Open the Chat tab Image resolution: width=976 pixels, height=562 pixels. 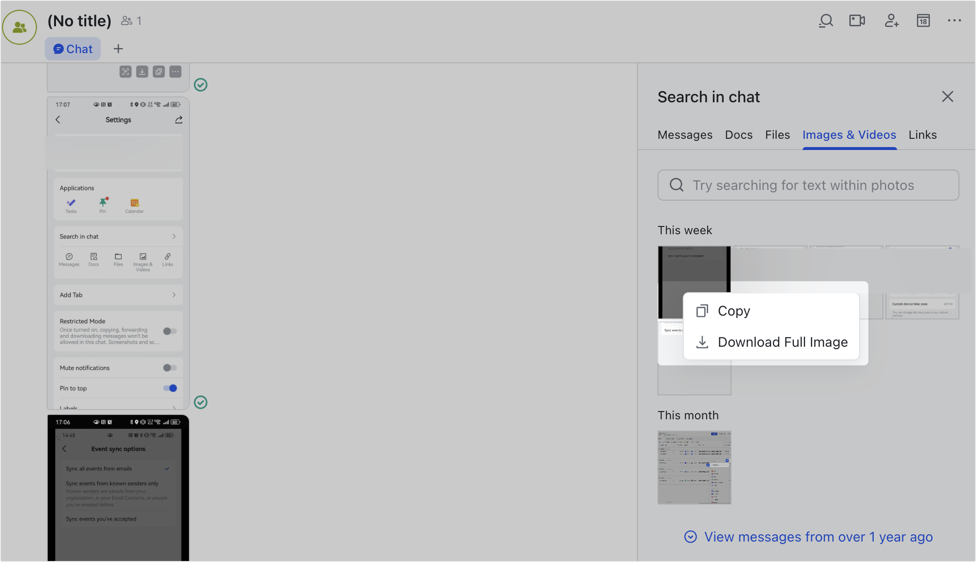pos(73,49)
